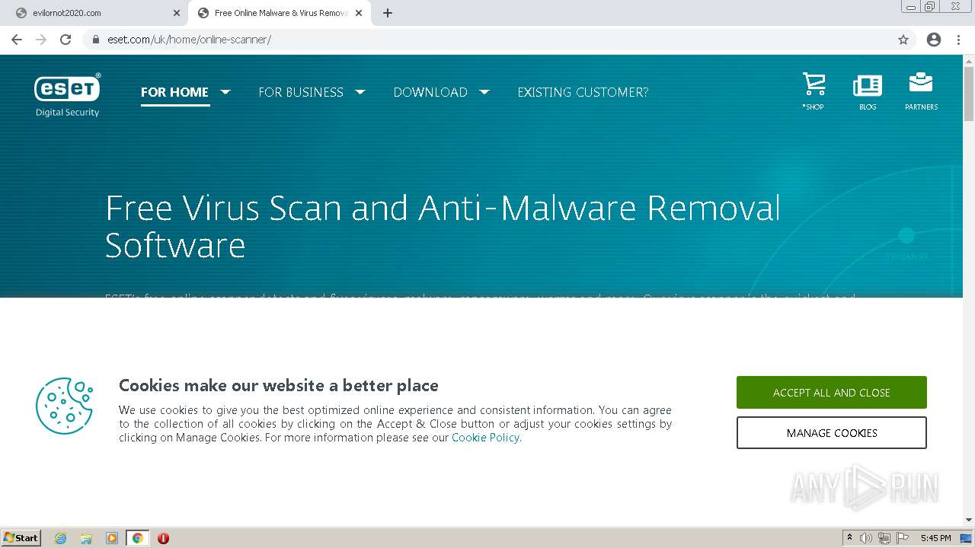
Task: View site info via the padlock icon
Action: tap(96, 40)
